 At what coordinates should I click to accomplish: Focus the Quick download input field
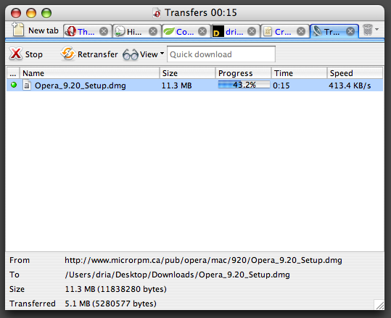tap(221, 54)
